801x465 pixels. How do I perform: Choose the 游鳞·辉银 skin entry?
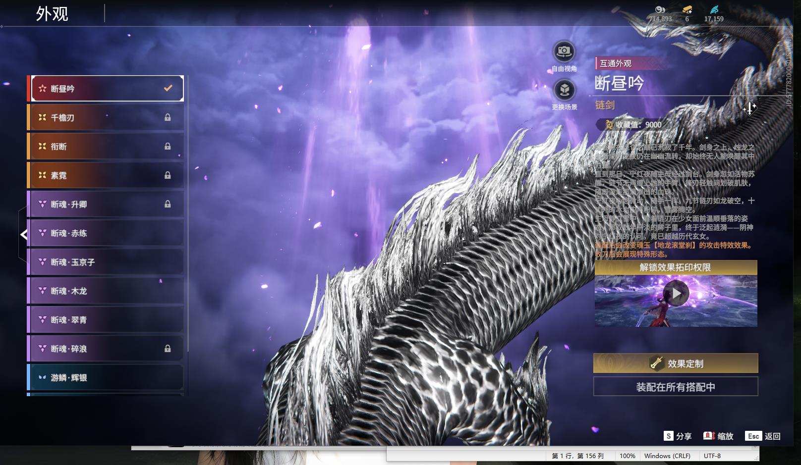pos(106,377)
